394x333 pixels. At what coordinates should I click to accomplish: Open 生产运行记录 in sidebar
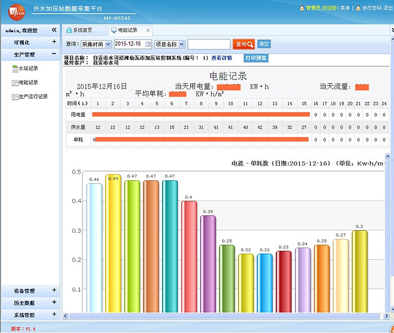pyautogui.click(x=33, y=97)
